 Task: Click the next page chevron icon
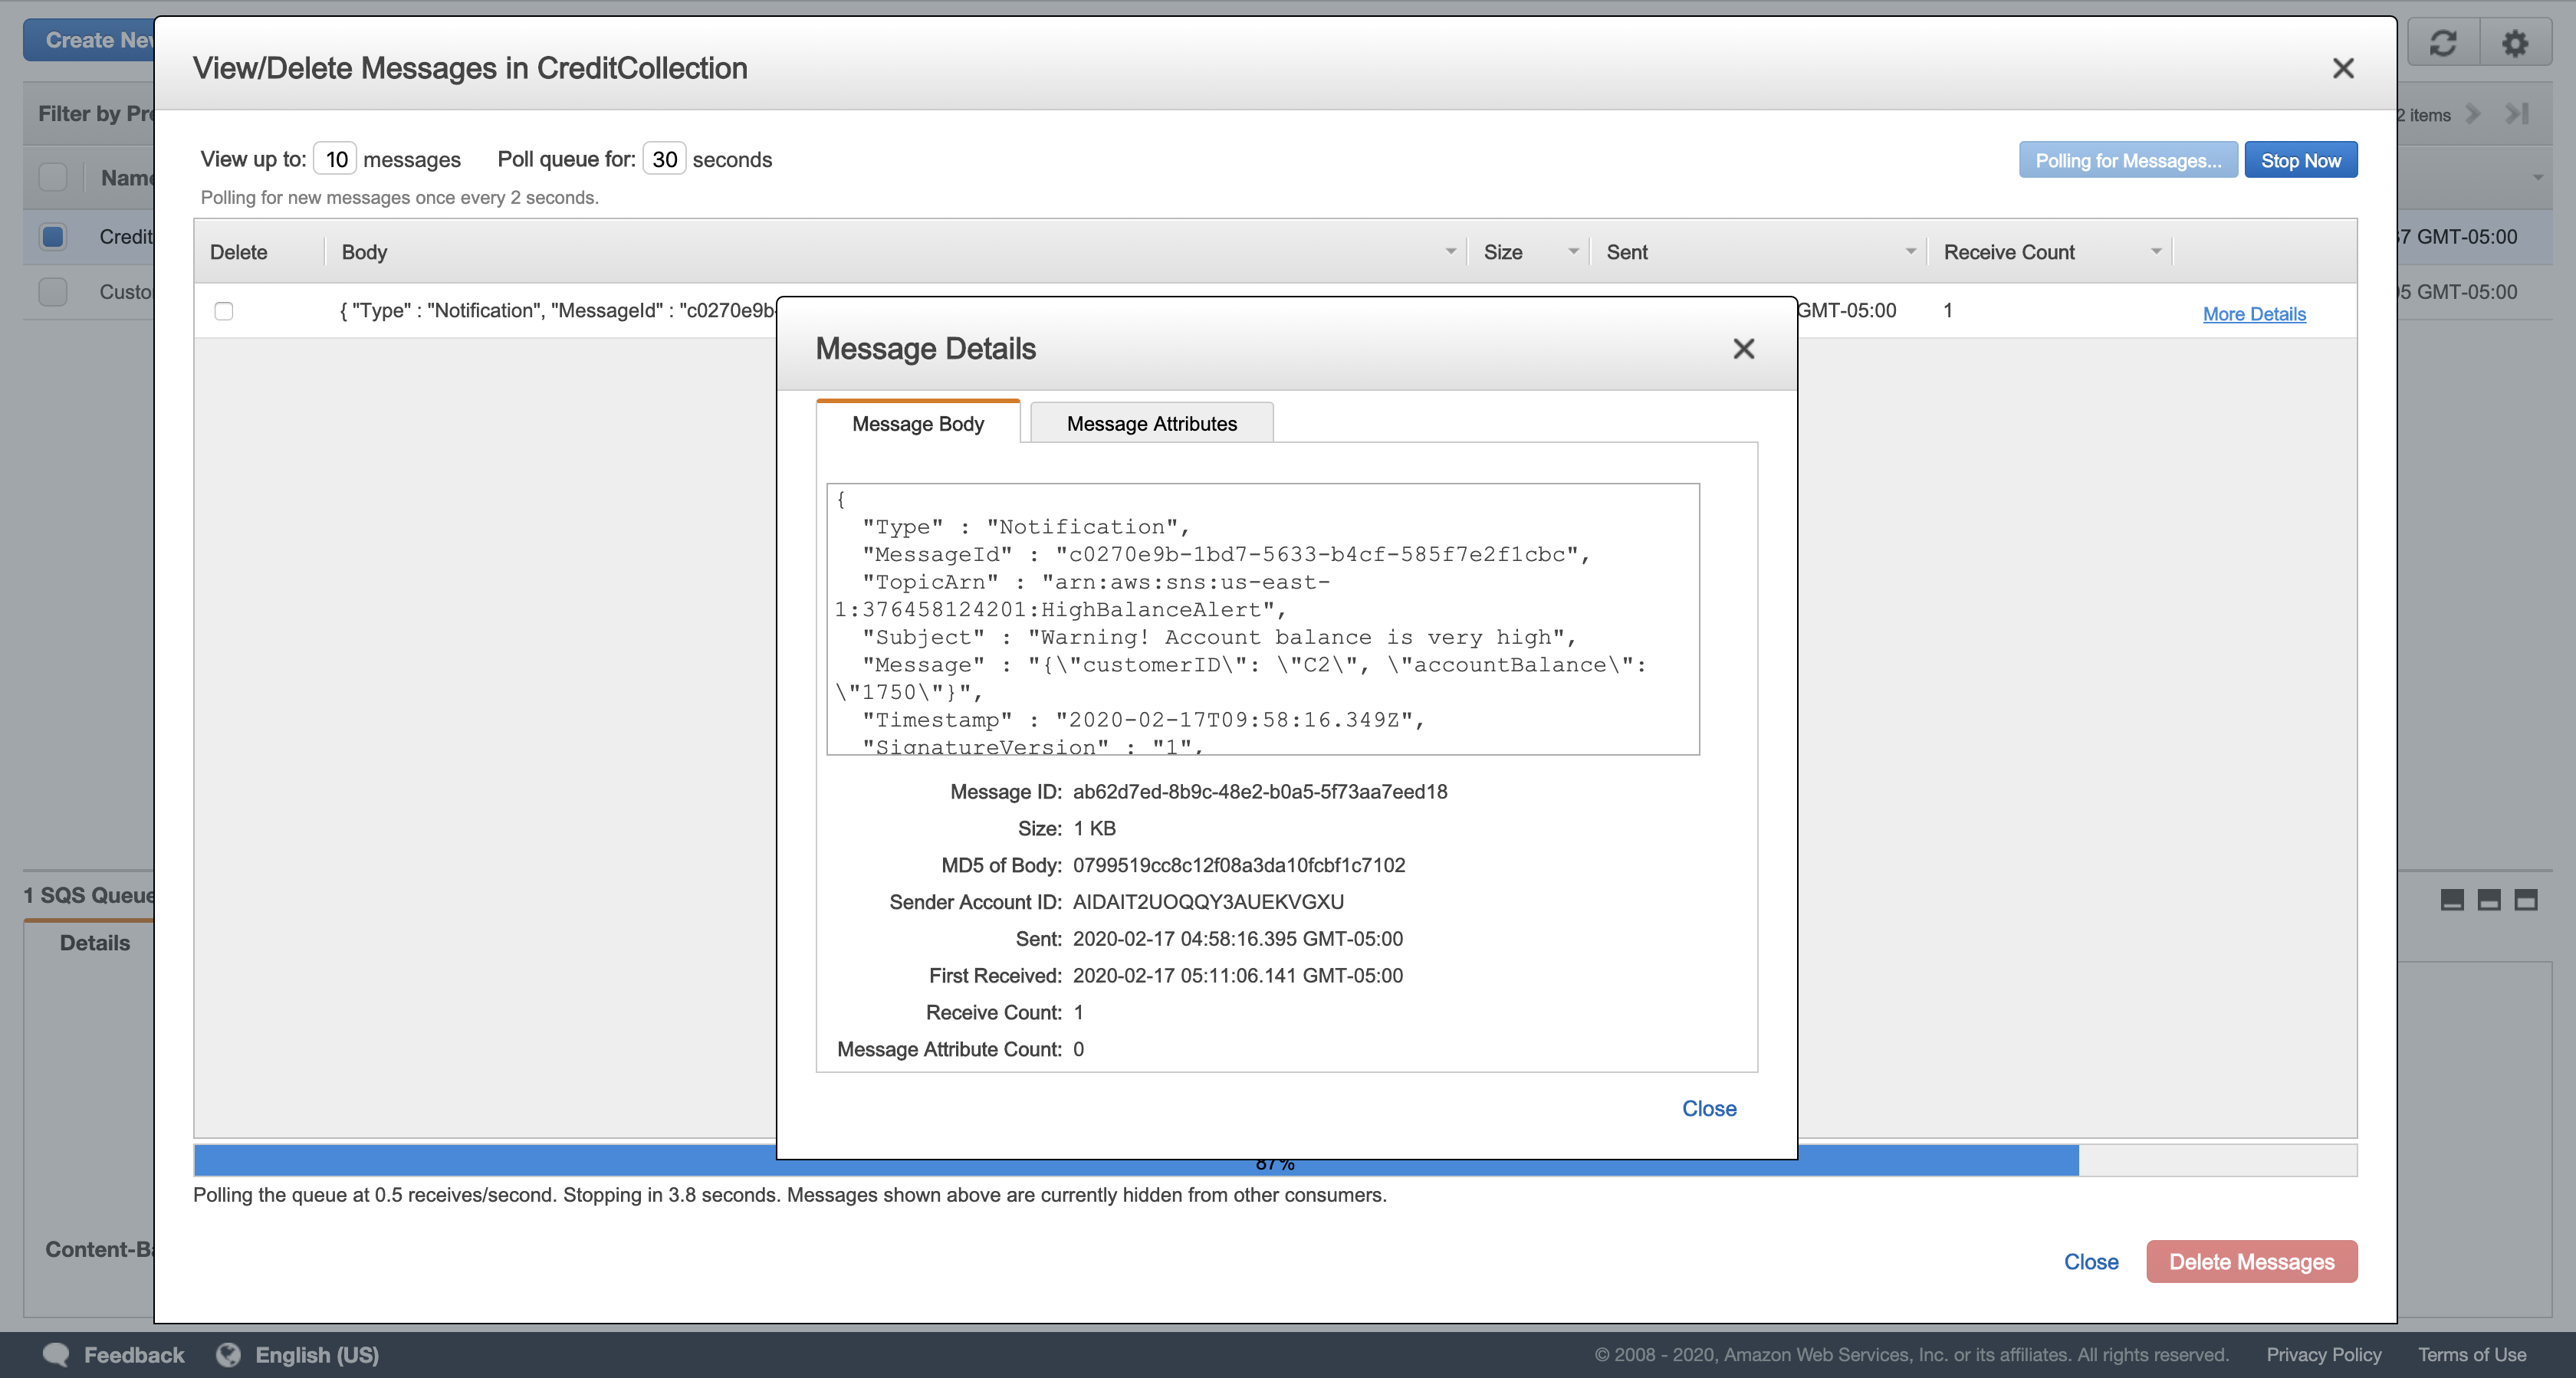coord(2474,114)
